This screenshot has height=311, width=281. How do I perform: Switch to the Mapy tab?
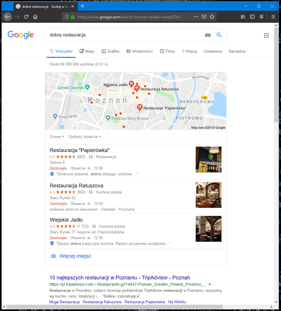tap(87, 51)
